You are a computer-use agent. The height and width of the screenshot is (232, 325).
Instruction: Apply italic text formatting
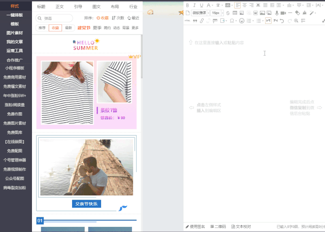tap(194, 5)
